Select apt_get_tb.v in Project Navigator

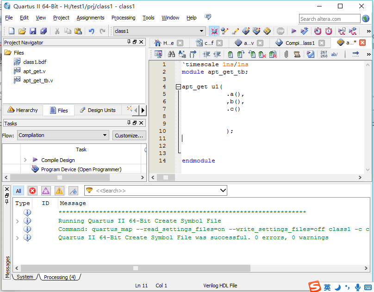pos(38,81)
